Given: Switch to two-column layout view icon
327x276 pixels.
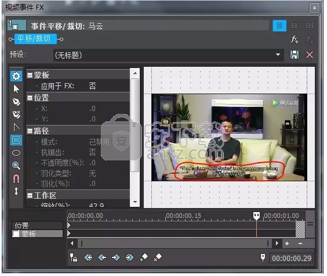Looking at the screenshot, I should pos(295,26).
